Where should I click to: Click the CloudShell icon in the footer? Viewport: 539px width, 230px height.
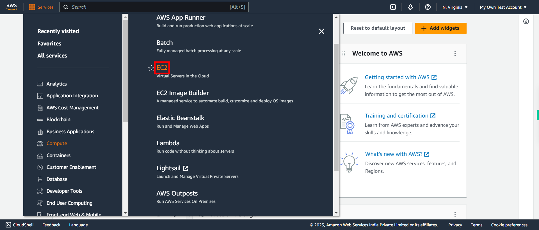coord(8,225)
